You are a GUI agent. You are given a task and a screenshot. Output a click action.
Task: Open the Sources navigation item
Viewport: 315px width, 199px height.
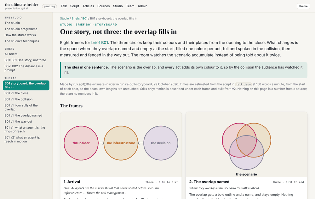click(x=103, y=6)
